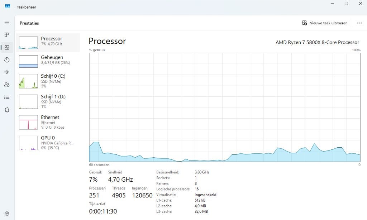Viewport: 367px width, 220px height.
Task: Open the Processes page icon
Action: tap(7, 35)
